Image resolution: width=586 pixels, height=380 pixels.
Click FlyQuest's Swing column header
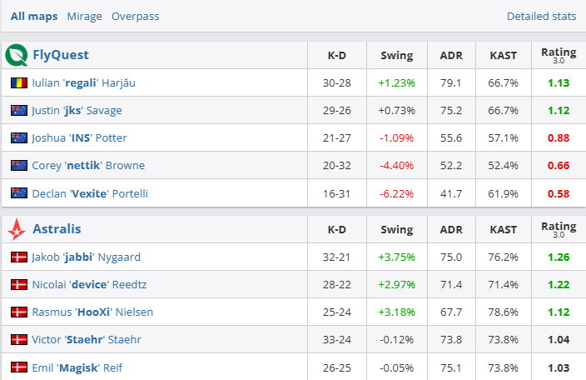click(x=396, y=56)
